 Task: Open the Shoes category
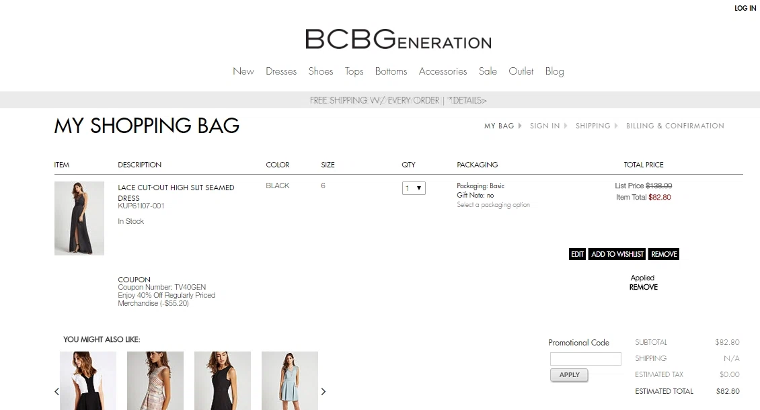pos(321,71)
